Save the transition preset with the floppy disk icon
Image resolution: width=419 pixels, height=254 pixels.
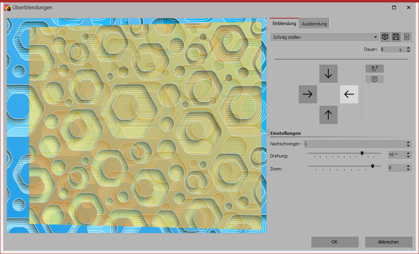point(396,37)
